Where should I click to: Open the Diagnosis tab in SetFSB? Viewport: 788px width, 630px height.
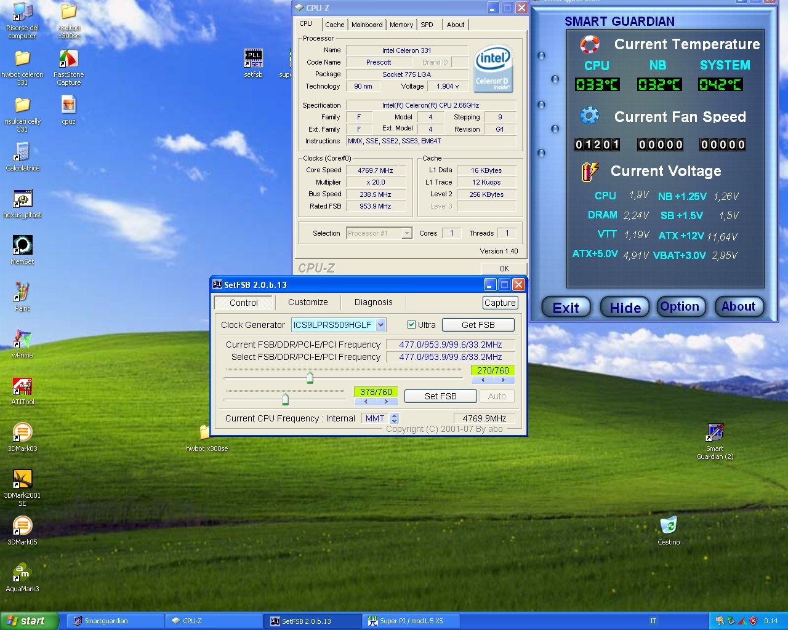point(374,302)
